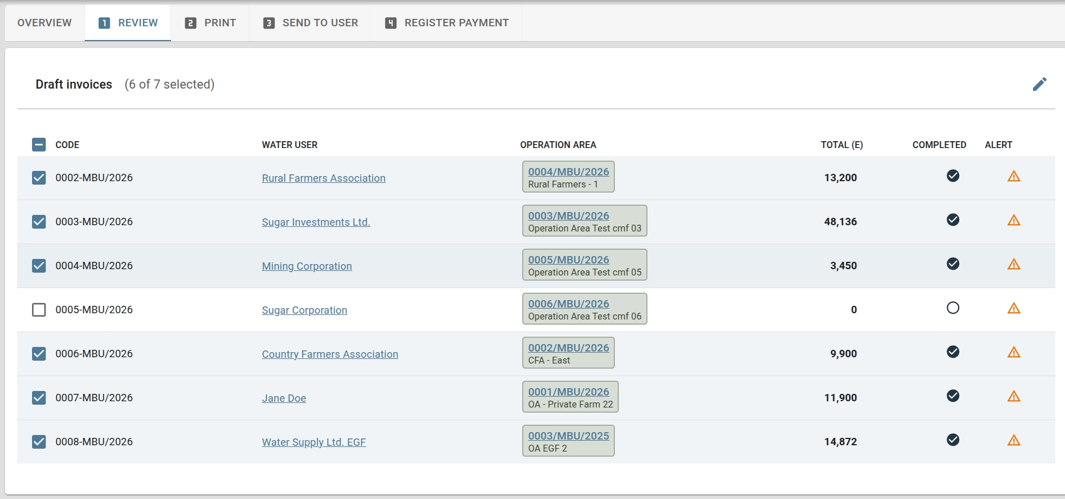Uncheck the checkbox for invoice 0008-MBU/2026

coord(39,442)
